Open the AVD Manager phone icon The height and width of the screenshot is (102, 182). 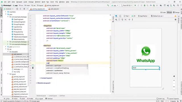pyautogui.click(x=171, y=5)
